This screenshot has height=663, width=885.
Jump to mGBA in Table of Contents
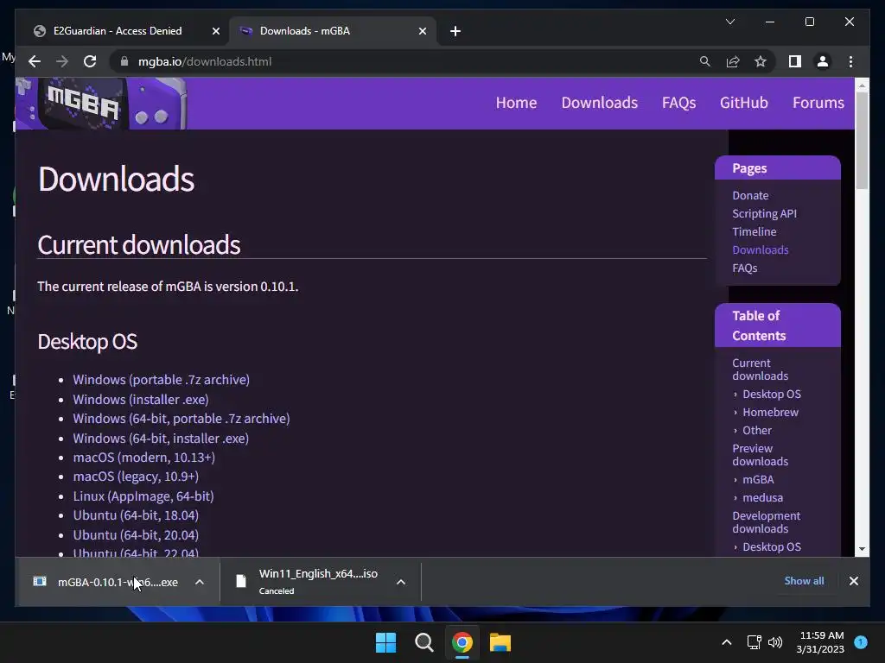point(758,480)
